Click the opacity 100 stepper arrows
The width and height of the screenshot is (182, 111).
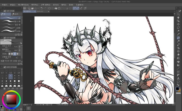[18, 50]
